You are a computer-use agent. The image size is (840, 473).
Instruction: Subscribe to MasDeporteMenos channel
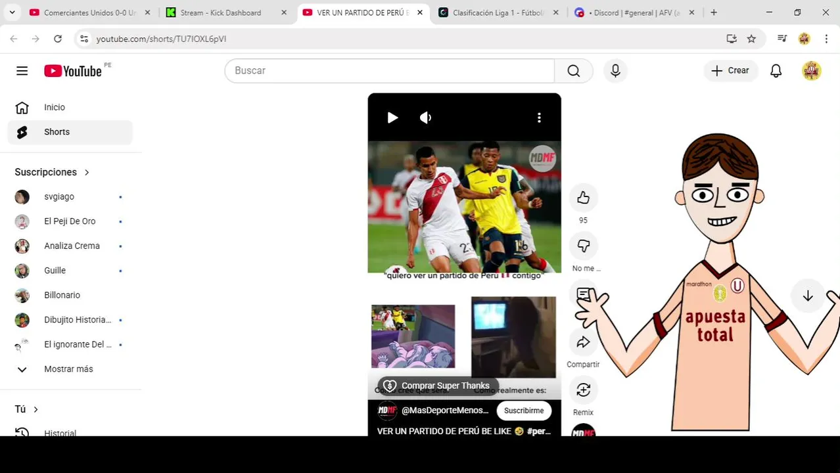point(524,411)
